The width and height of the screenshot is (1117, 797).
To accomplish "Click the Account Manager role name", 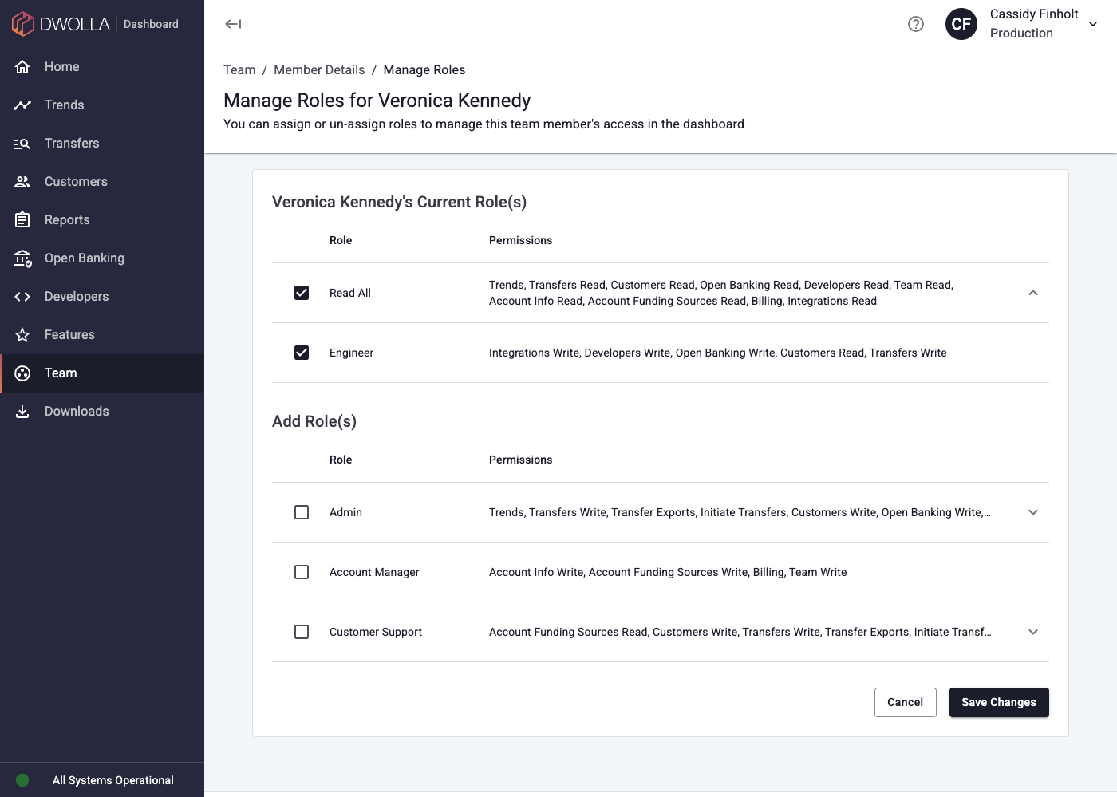I will tap(374, 572).
